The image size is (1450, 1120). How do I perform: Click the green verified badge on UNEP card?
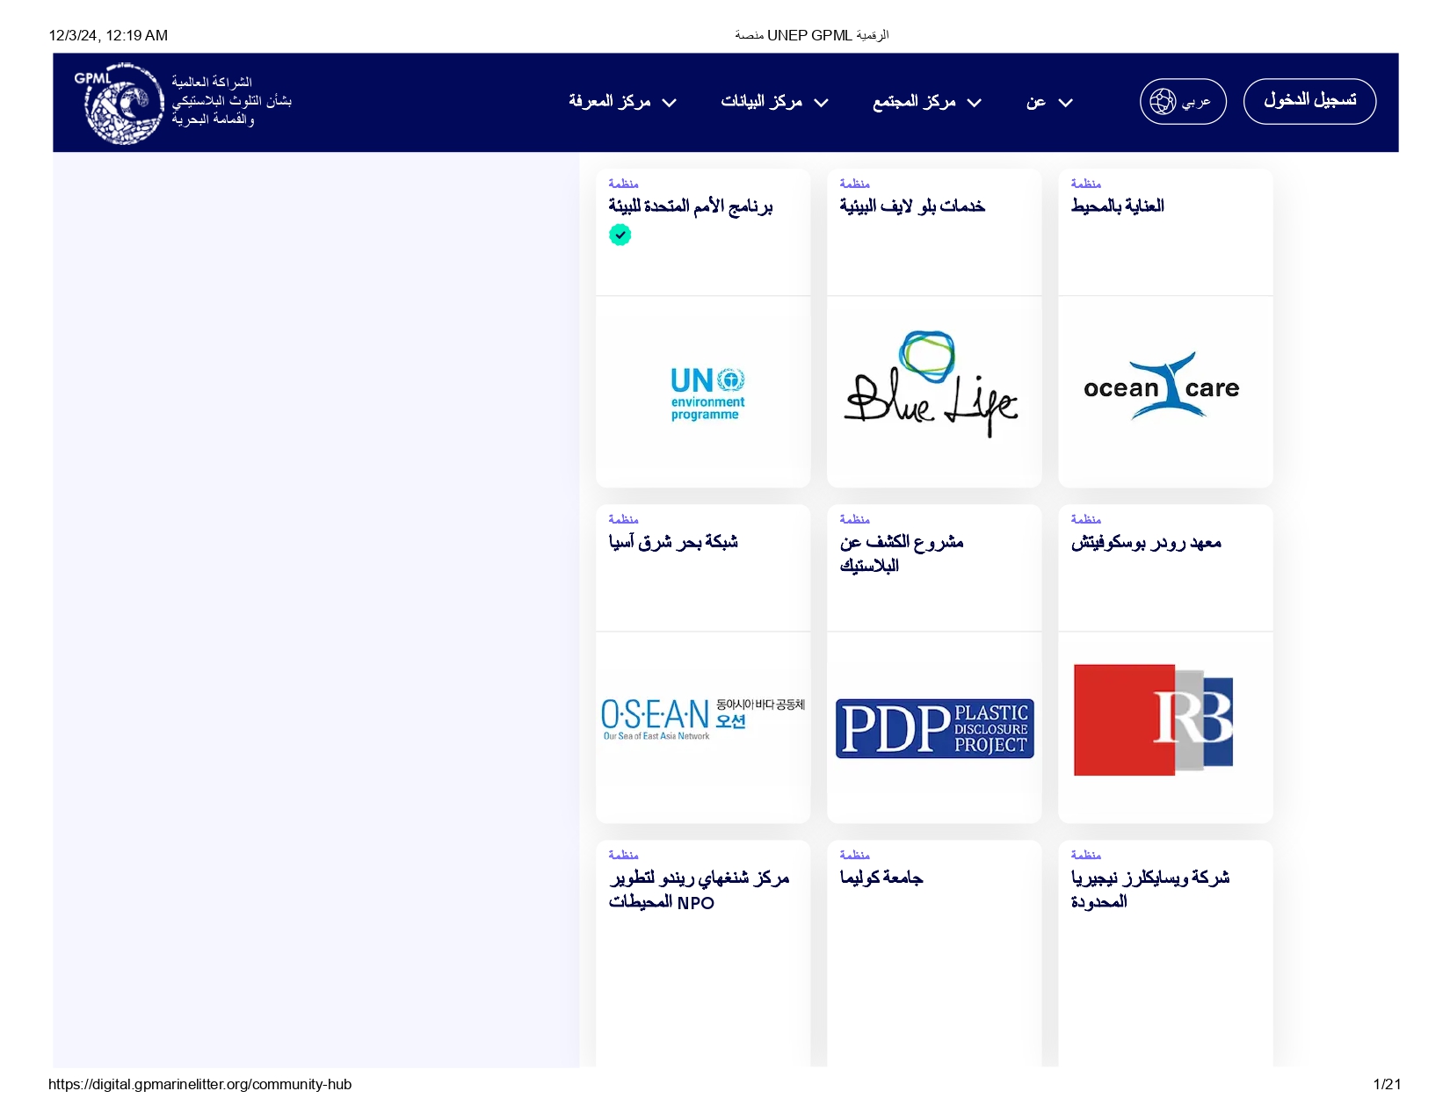point(620,235)
